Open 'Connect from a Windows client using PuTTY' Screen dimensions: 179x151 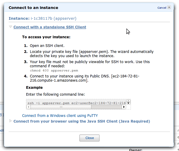click(60, 116)
